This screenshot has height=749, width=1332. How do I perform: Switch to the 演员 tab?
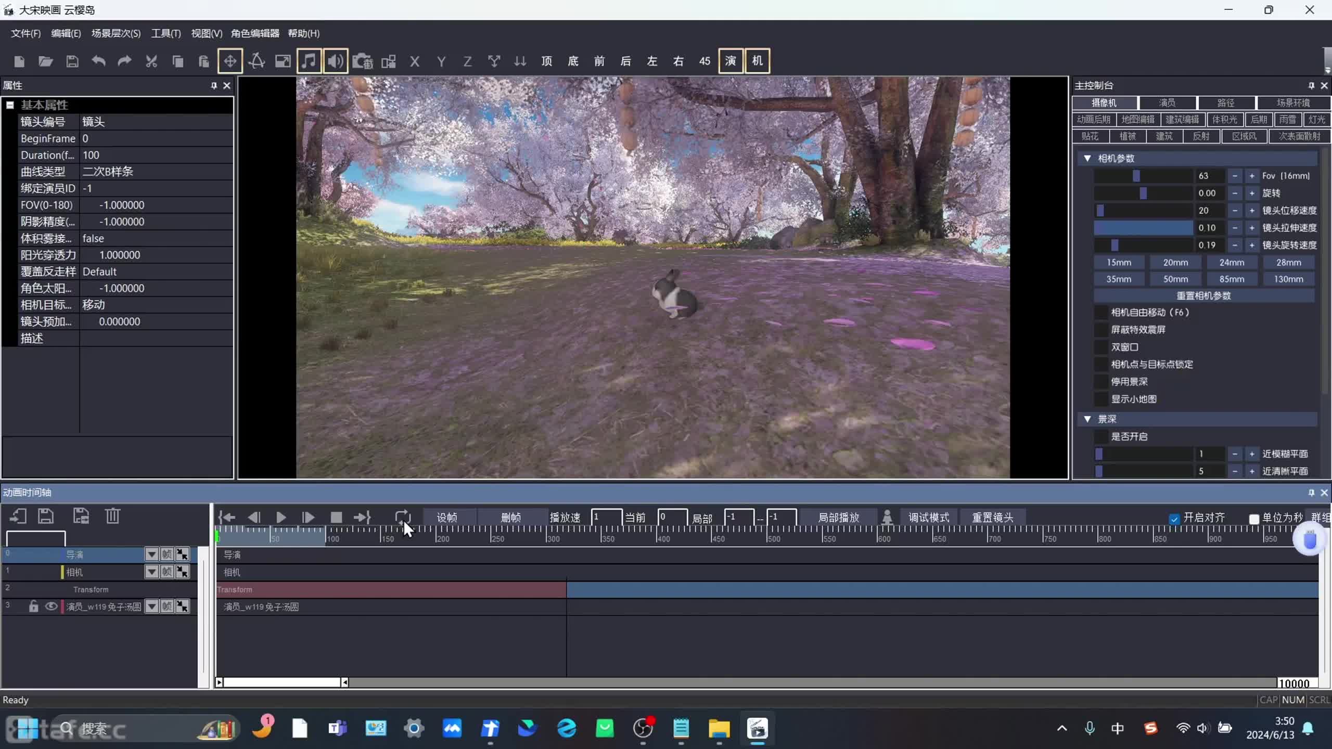click(1167, 103)
